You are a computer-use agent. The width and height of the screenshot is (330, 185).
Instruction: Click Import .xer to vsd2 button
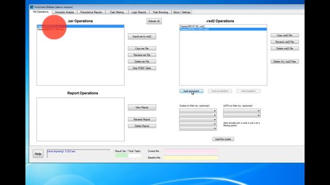coord(142,36)
